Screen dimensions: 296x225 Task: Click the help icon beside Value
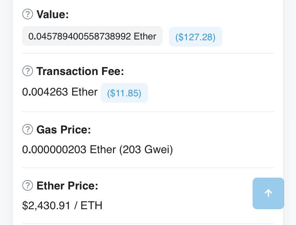pos(27,15)
